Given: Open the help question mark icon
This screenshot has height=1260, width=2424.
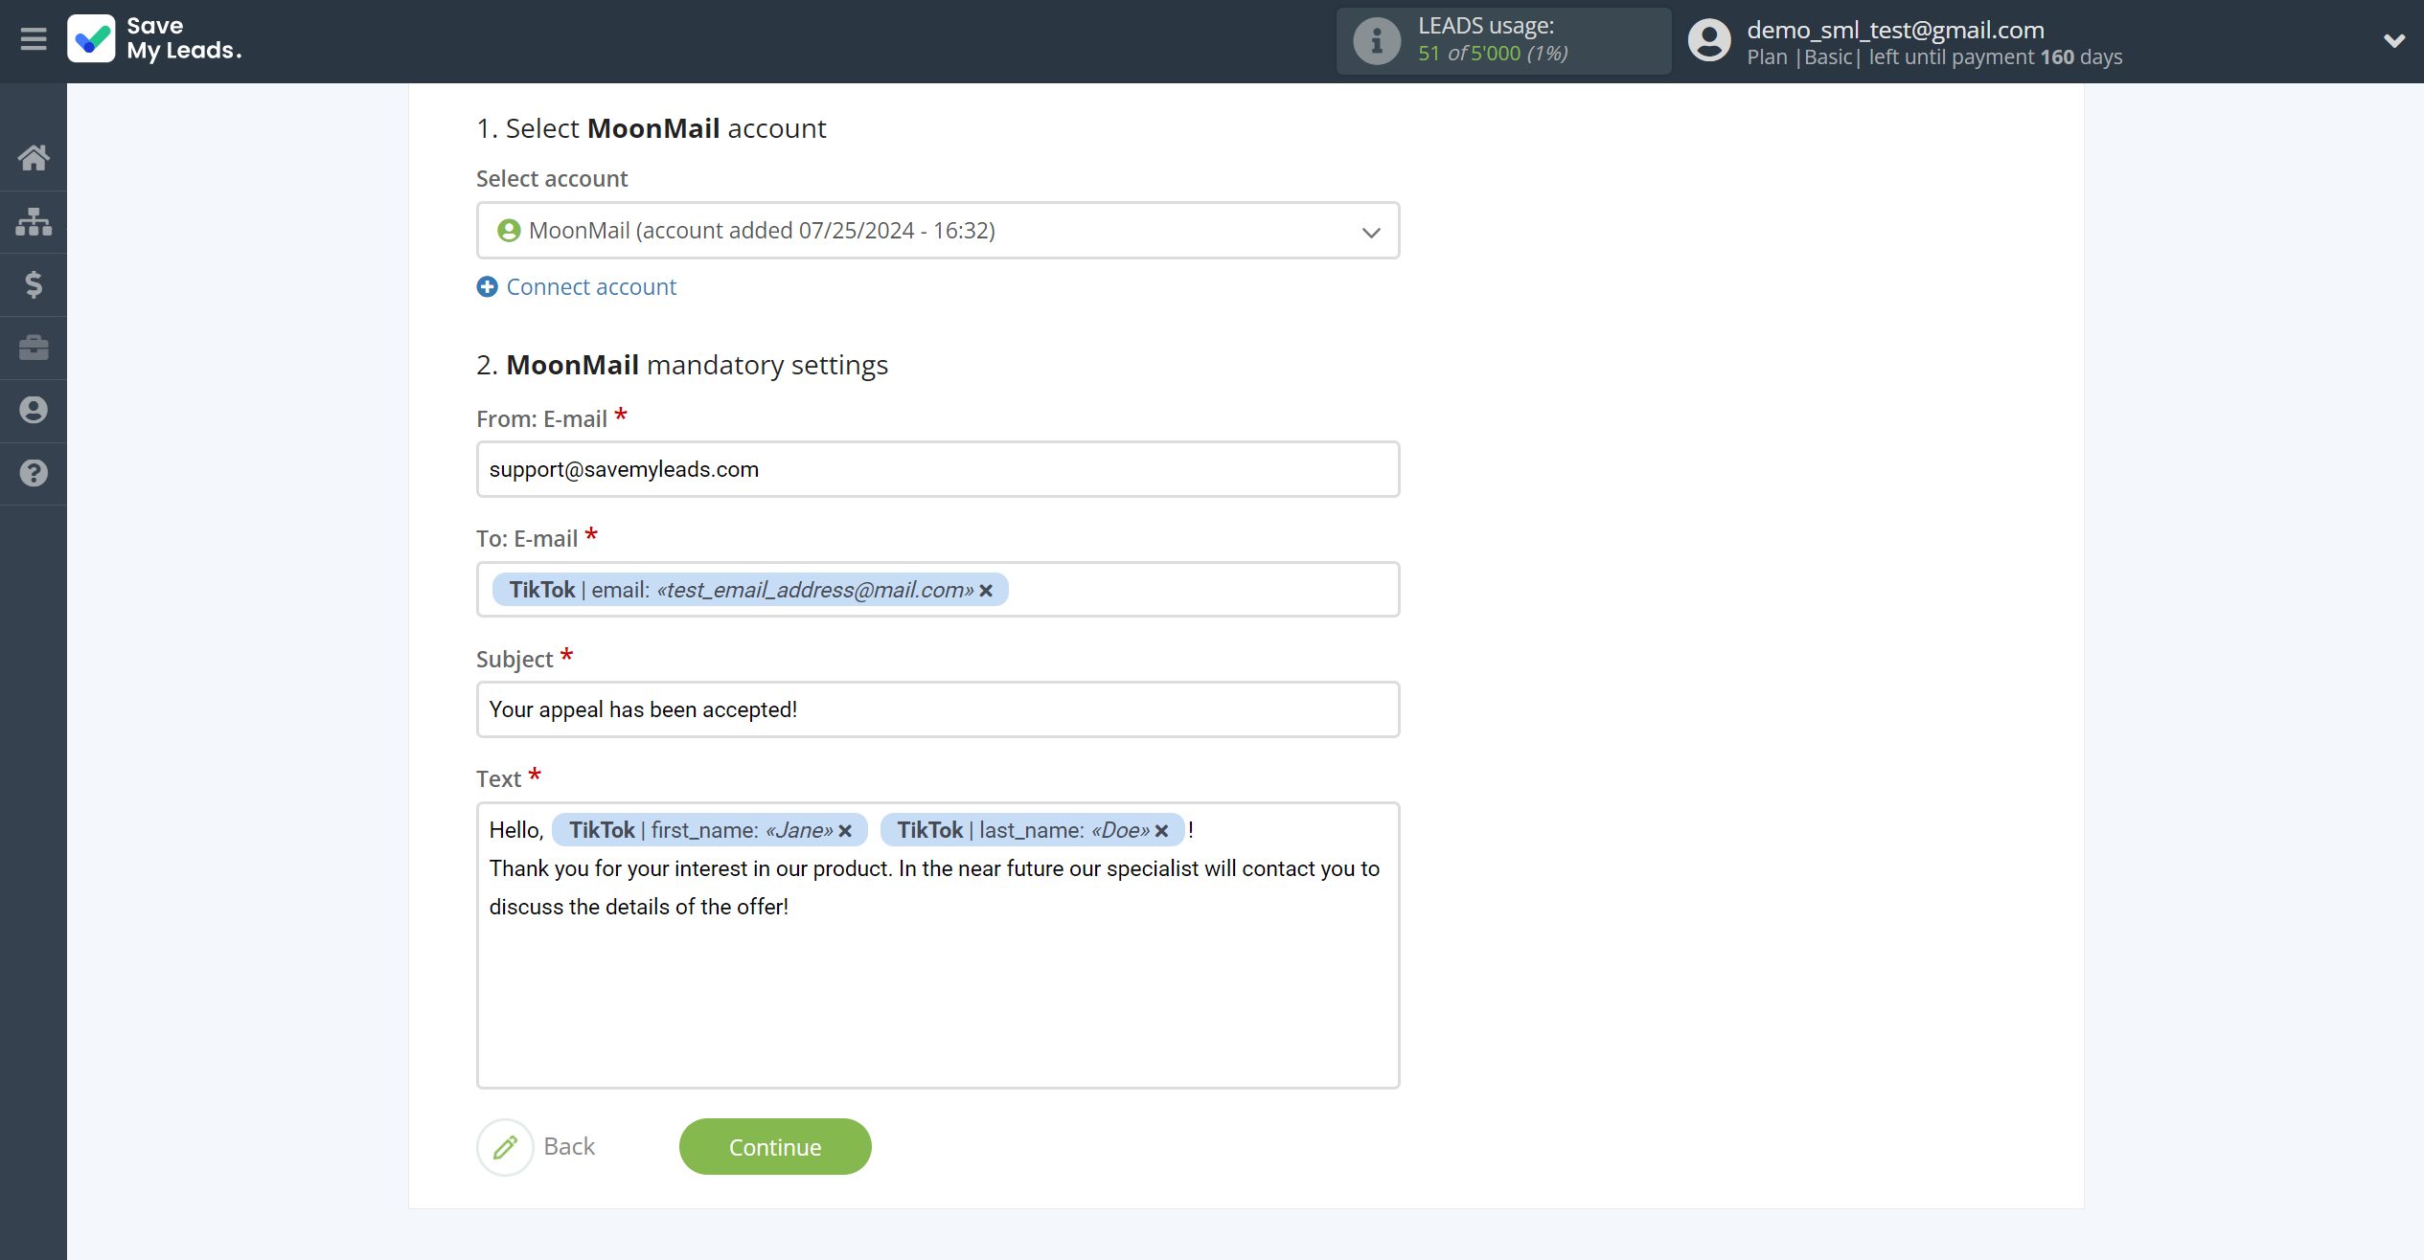Looking at the screenshot, I should [34, 473].
